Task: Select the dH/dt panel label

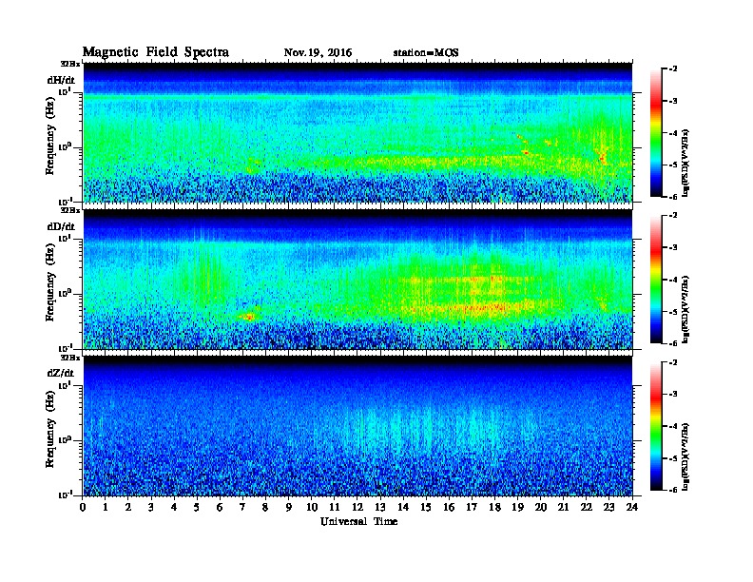Action: (61, 80)
